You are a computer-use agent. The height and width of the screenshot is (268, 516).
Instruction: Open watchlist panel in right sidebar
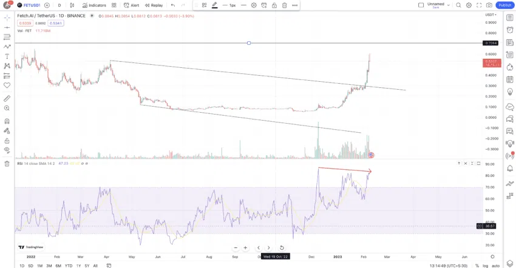click(x=510, y=18)
